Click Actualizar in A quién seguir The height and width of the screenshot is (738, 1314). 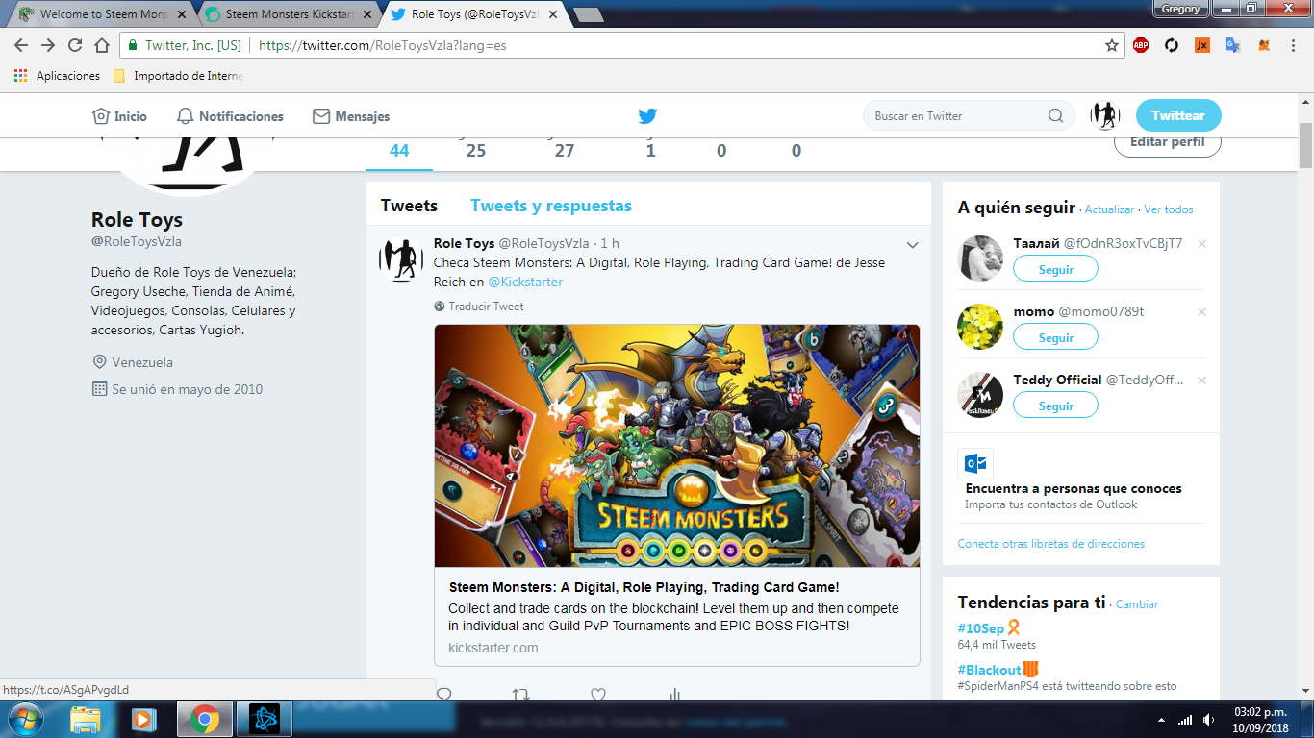pyautogui.click(x=1109, y=209)
